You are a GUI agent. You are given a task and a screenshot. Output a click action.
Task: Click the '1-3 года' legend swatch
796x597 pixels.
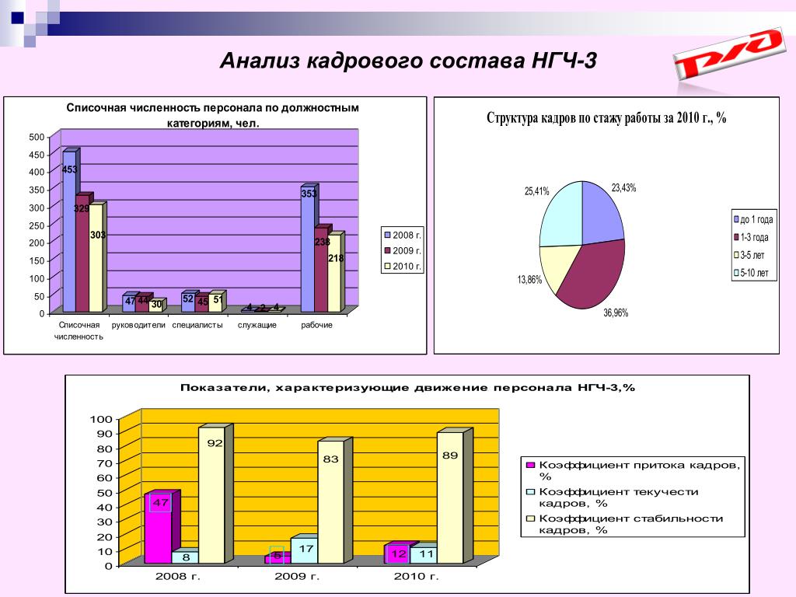point(736,237)
